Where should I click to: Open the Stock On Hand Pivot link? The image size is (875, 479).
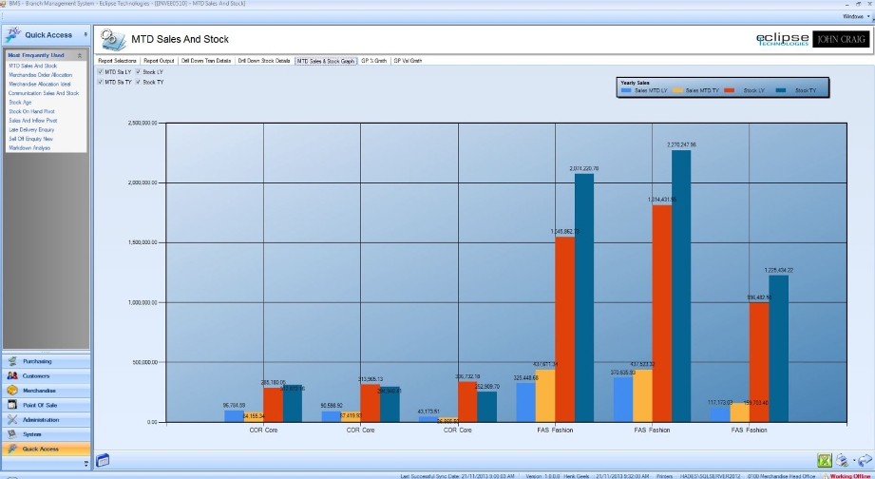pos(32,111)
